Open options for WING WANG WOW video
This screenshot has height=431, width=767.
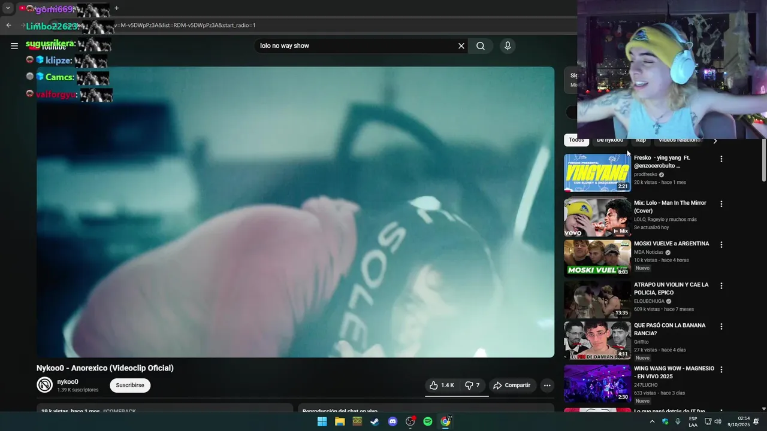point(721,370)
